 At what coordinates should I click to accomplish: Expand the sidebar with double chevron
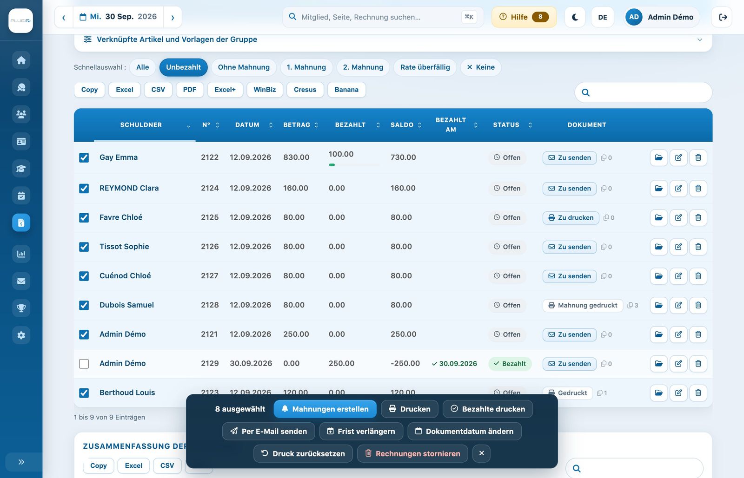coord(21,462)
